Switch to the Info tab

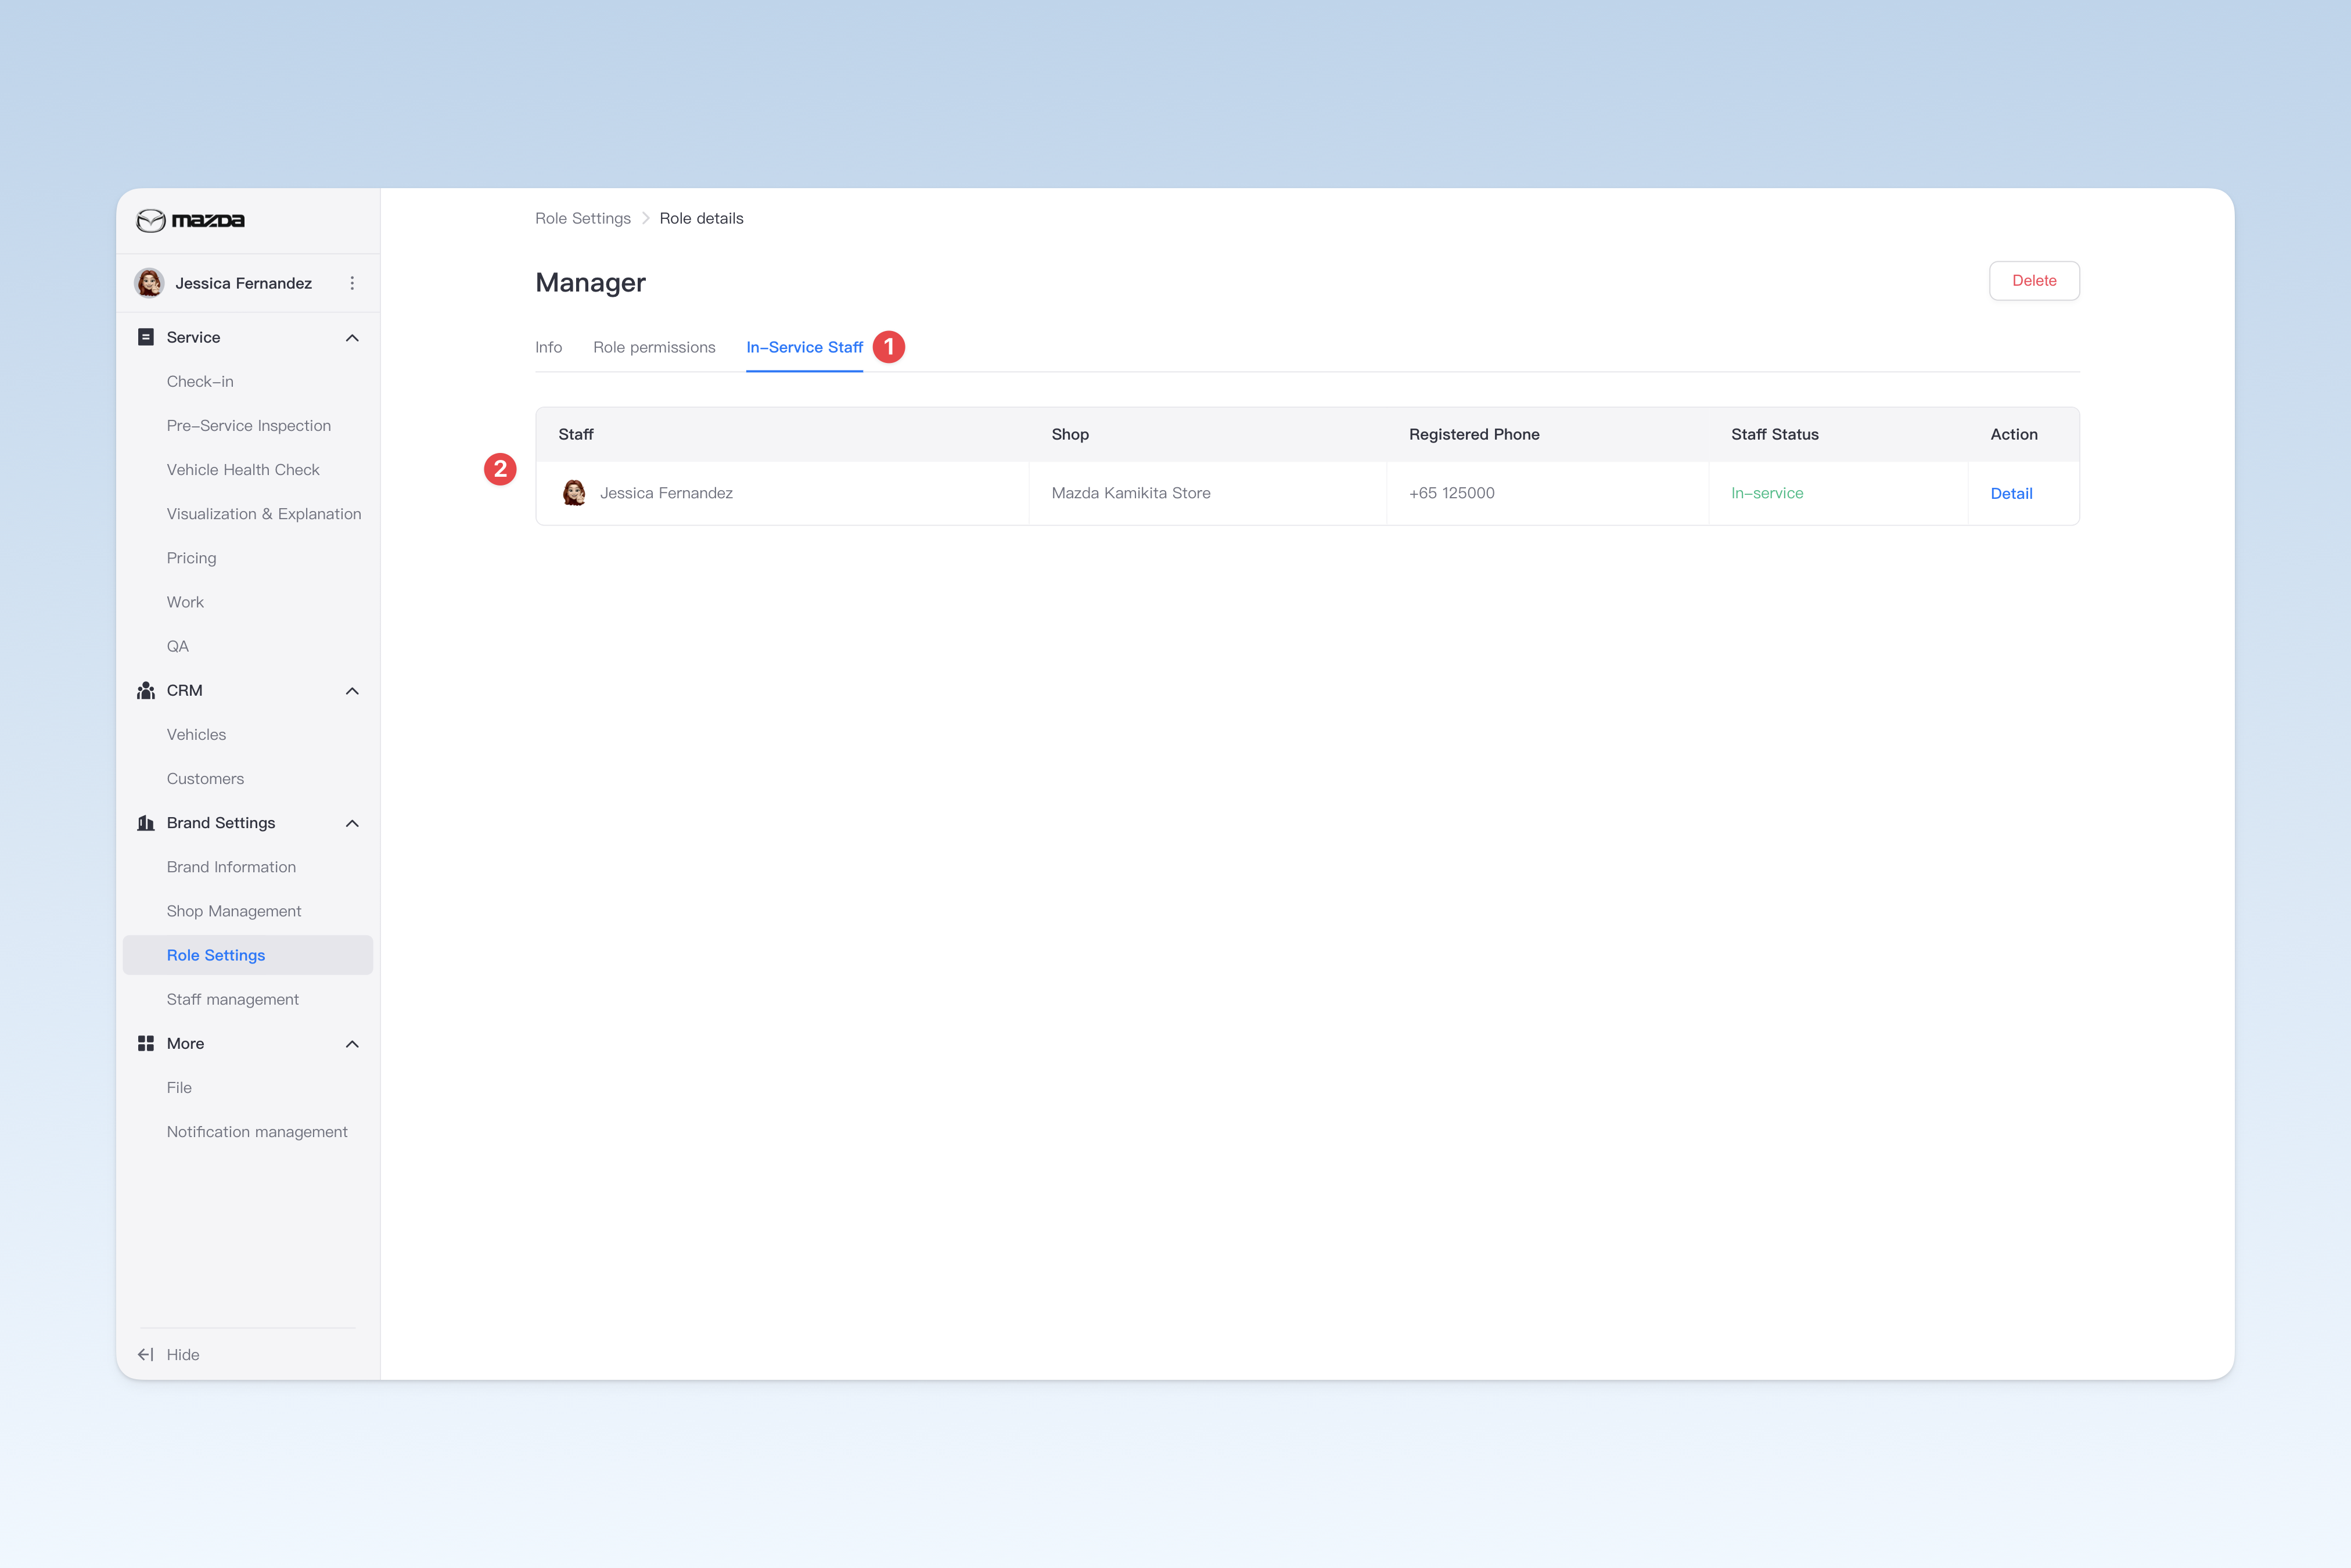click(x=548, y=347)
